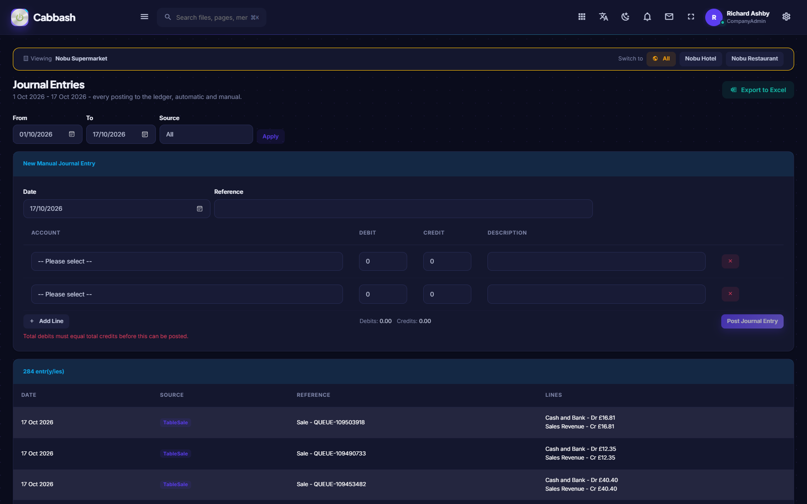The image size is (807, 504).
Task: Click the search magnifier icon
Action: coord(168,17)
